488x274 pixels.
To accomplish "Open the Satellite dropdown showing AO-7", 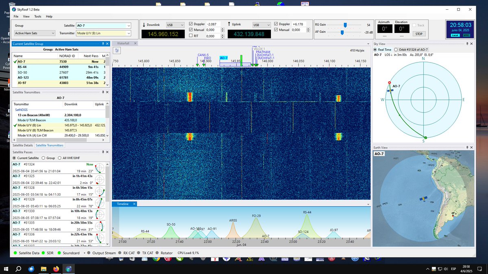I will (x=104, y=25).
